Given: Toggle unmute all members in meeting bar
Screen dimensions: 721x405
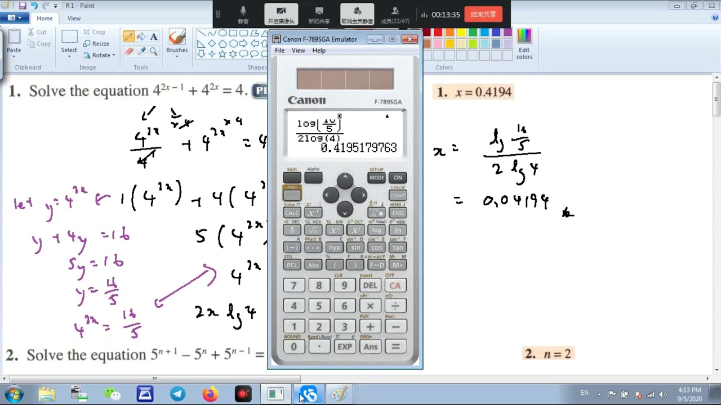Looking at the screenshot, I should pos(357,15).
